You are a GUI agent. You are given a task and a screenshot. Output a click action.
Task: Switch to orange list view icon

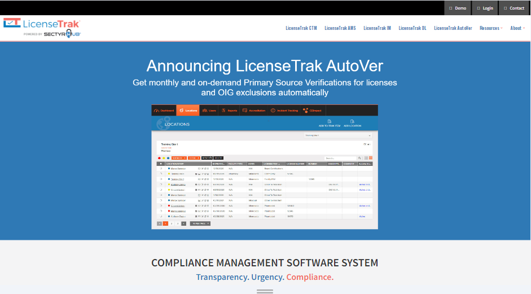pos(371,158)
